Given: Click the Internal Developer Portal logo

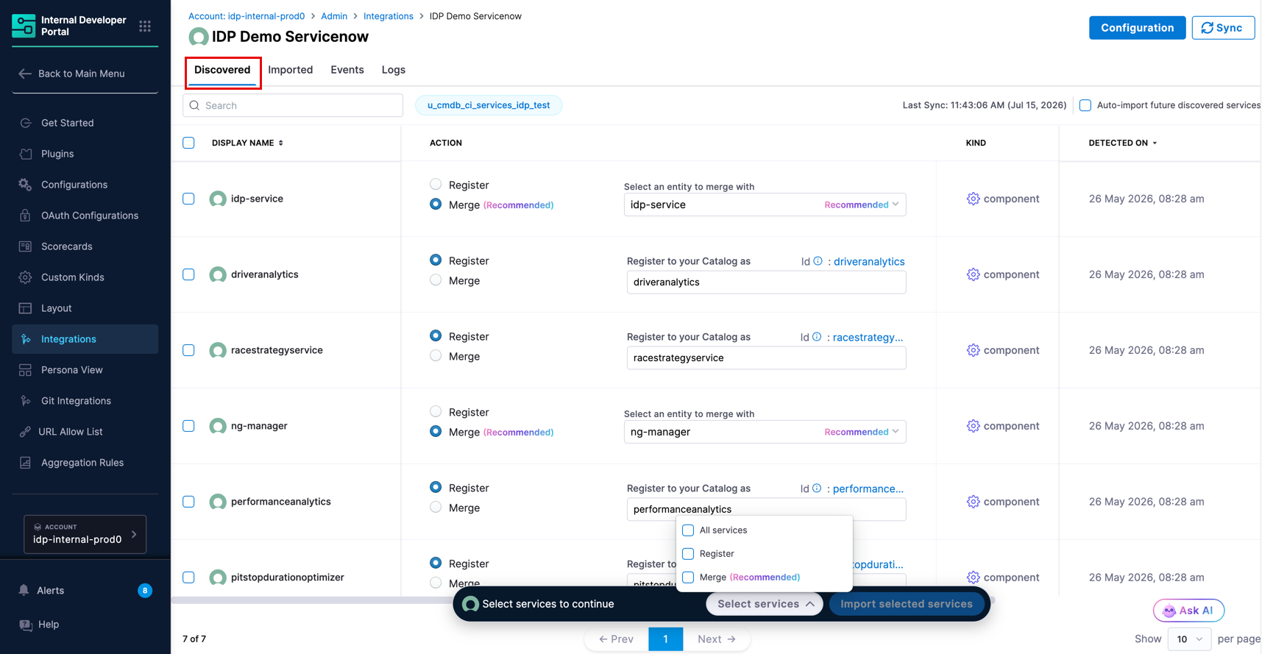Looking at the screenshot, I should point(24,26).
